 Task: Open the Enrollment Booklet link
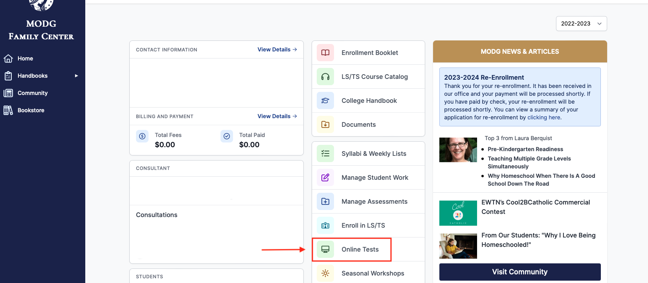370,53
